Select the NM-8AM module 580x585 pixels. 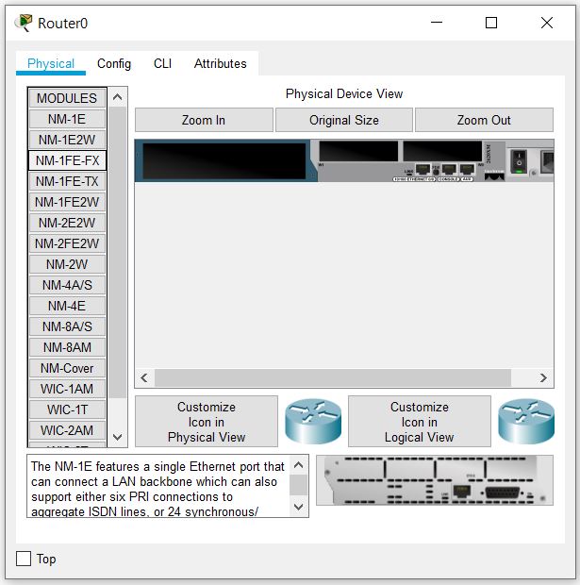(67, 347)
